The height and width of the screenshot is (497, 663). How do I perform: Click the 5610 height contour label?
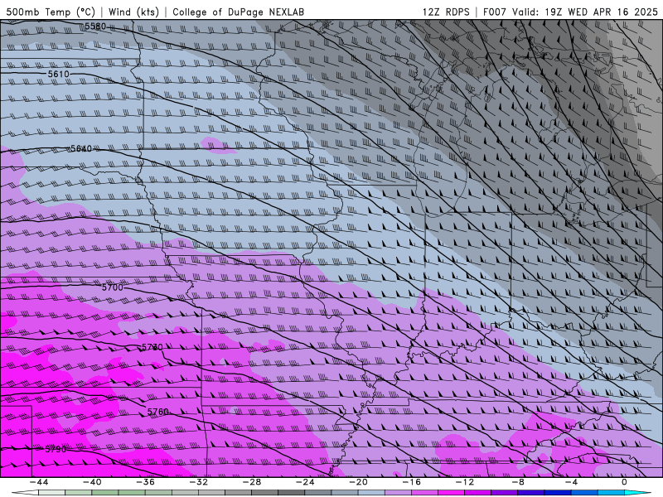point(58,74)
